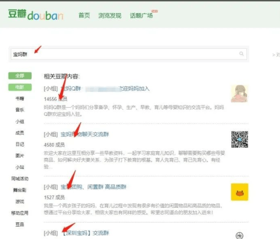This screenshot has height=239, width=280.
Task: Open the 团购、闲置群 高品质群 group link
Action: click(94, 187)
